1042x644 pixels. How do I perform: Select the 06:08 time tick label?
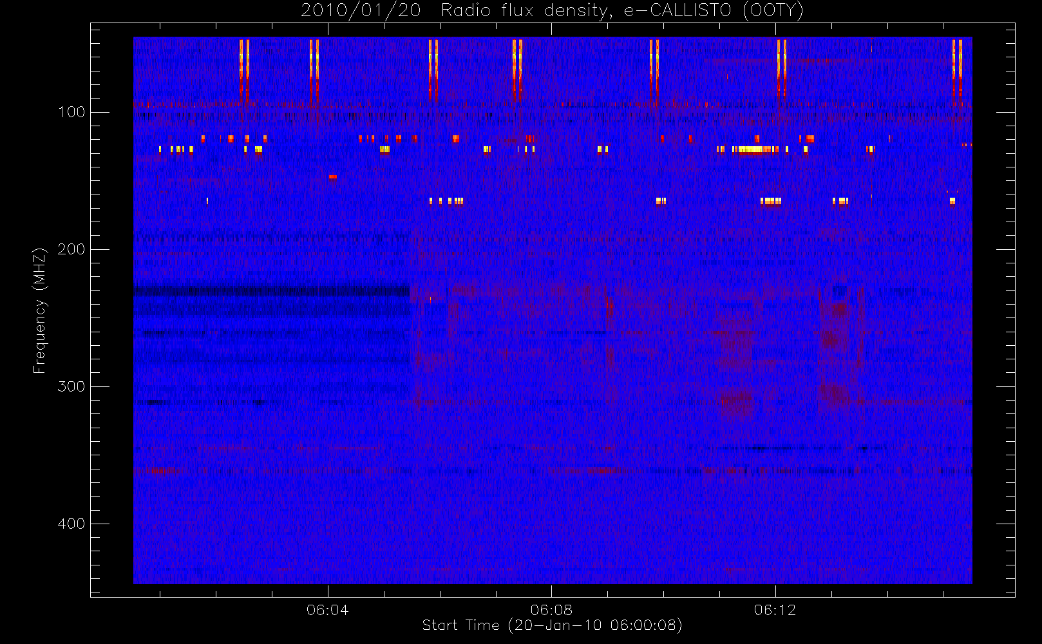[x=551, y=609]
